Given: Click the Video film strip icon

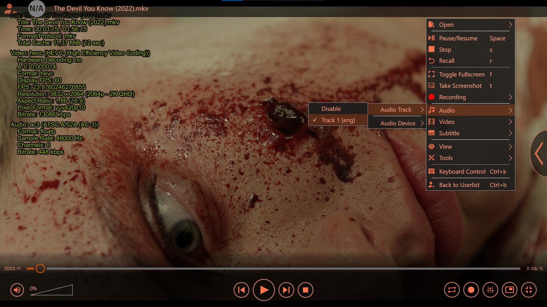Looking at the screenshot, I should coord(431,122).
